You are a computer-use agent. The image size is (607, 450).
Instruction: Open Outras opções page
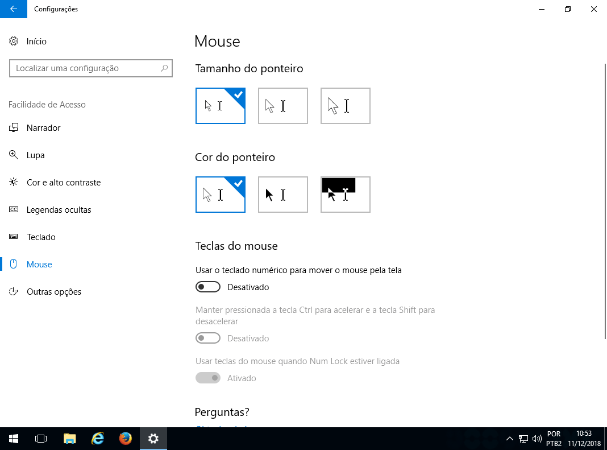53,292
